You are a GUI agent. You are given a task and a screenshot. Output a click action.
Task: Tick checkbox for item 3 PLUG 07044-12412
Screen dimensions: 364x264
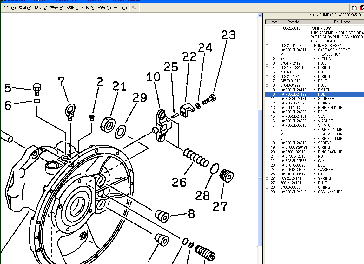tap(267, 63)
